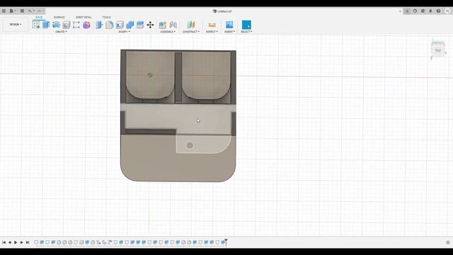Jump to timeline beginning
The height and width of the screenshot is (255, 453).
click(x=4, y=242)
